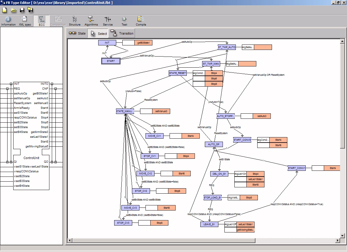This screenshot has height=252, width=347.
Task: Select the STOP_CV1 state
Action: (150, 156)
